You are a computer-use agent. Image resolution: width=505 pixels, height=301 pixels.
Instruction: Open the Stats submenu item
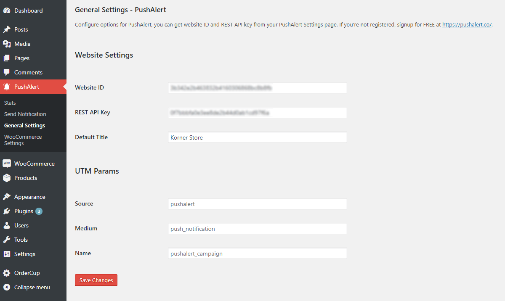coord(10,103)
